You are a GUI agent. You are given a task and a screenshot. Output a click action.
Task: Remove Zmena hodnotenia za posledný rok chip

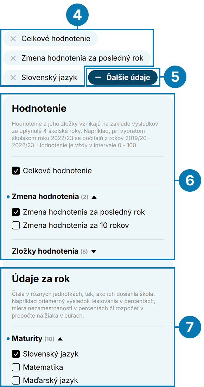coord(13,58)
